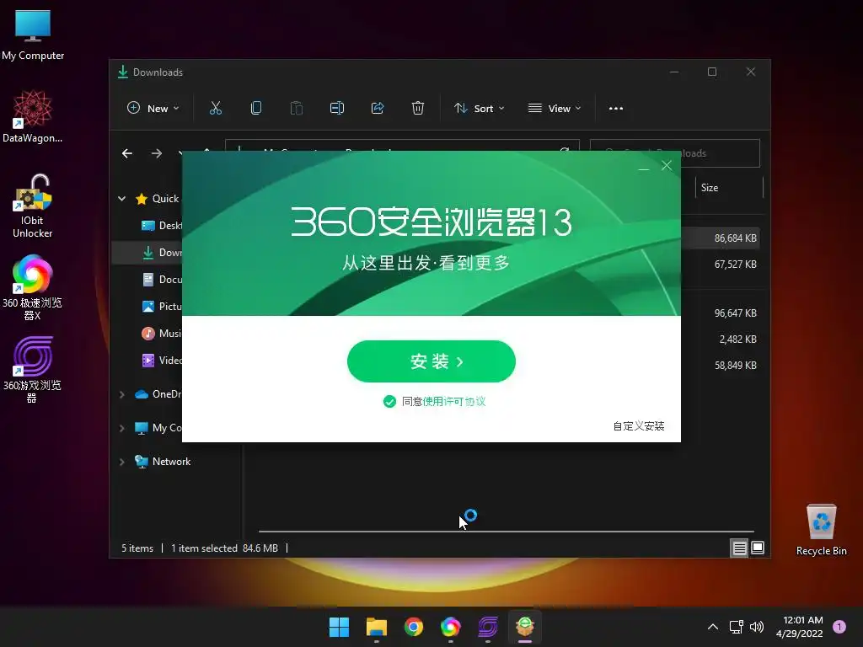
Task: Toggle the 同意 agreement checkmark
Action: (x=389, y=402)
